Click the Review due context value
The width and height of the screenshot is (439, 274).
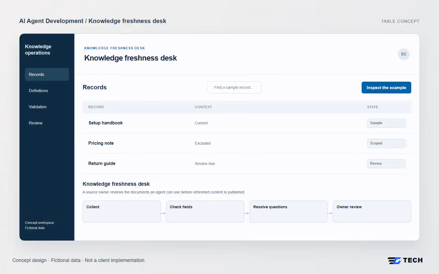click(205, 164)
